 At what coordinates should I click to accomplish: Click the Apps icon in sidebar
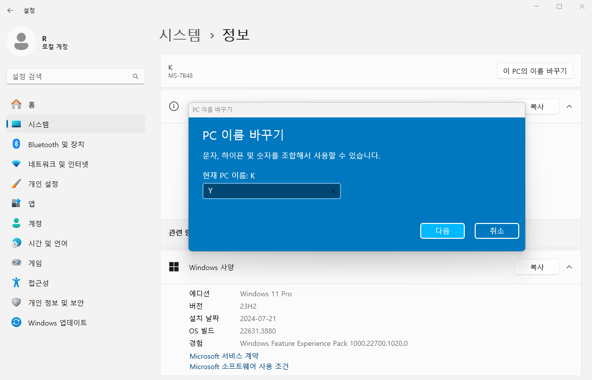pyautogui.click(x=16, y=203)
